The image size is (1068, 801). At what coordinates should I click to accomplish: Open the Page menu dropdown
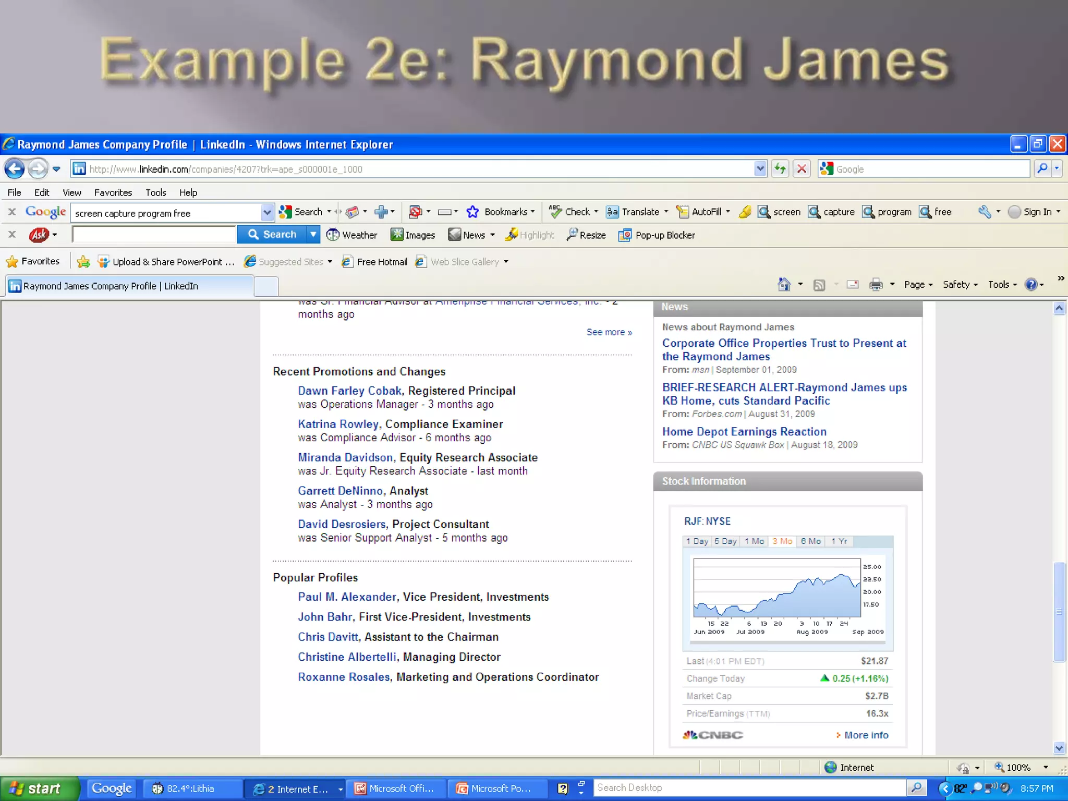tap(918, 284)
